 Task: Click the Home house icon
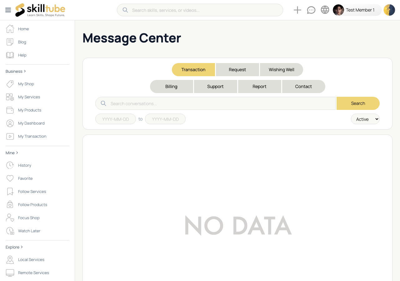point(10,29)
